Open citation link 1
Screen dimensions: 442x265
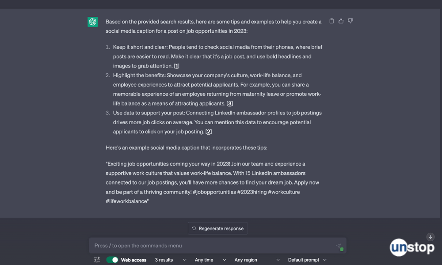[176, 65]
